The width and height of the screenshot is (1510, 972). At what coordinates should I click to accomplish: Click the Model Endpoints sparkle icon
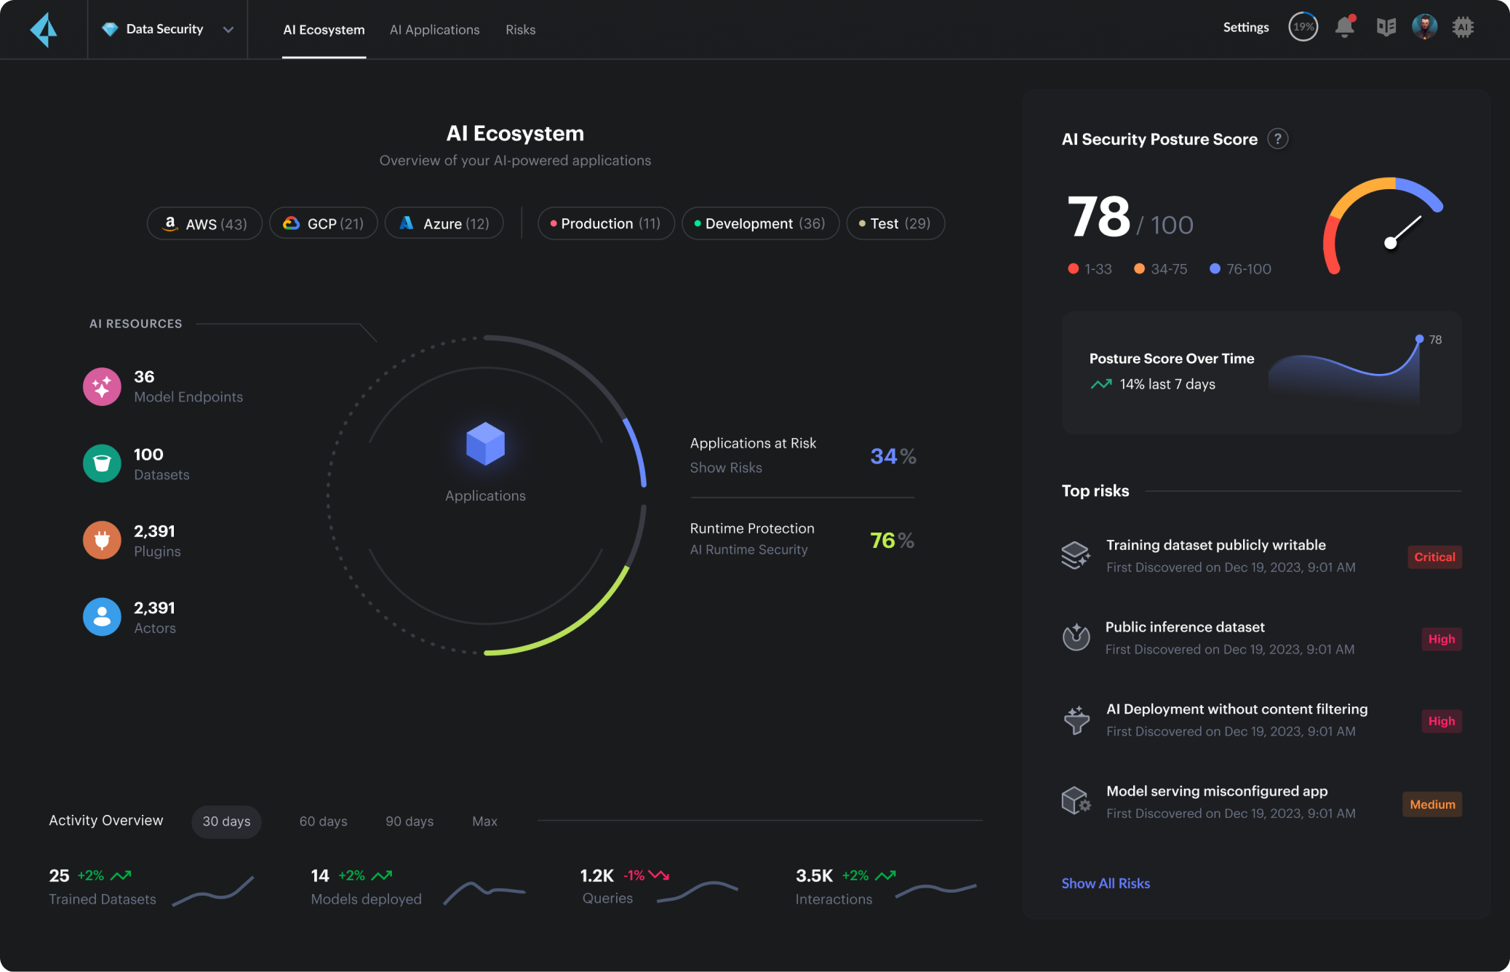tap(101, 386)
